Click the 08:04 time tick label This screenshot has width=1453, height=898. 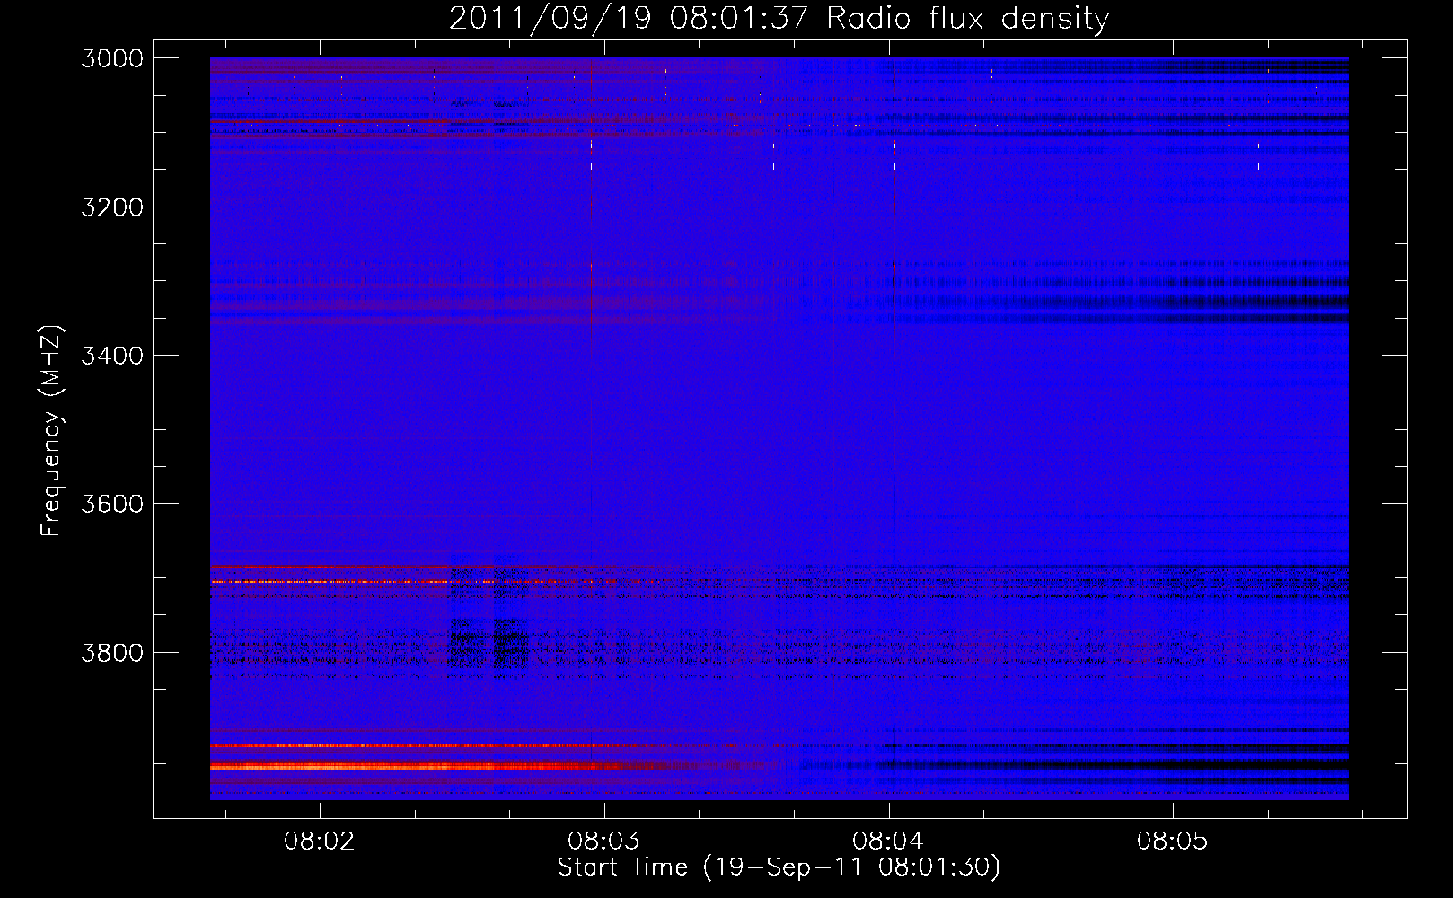(888, 841)
